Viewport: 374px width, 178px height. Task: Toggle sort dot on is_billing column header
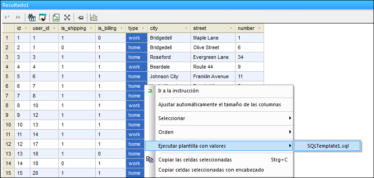tap(121, 28)
